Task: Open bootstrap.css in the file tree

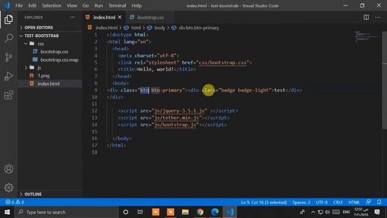Action: pyautogui.click(x=54, y=51)
